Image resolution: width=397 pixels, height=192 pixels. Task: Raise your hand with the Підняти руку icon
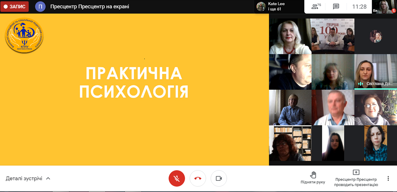click(x=313, y=175)
